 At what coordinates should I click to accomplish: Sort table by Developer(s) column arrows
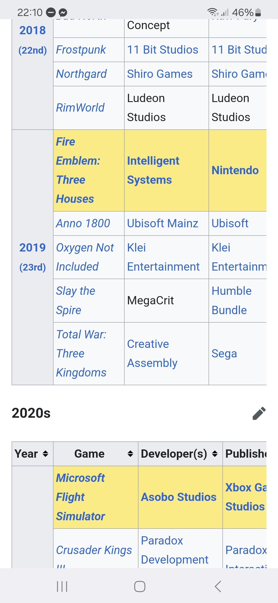click(215, 454)
